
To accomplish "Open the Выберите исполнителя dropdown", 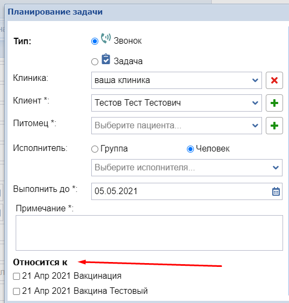I will [x=187, y=168].
